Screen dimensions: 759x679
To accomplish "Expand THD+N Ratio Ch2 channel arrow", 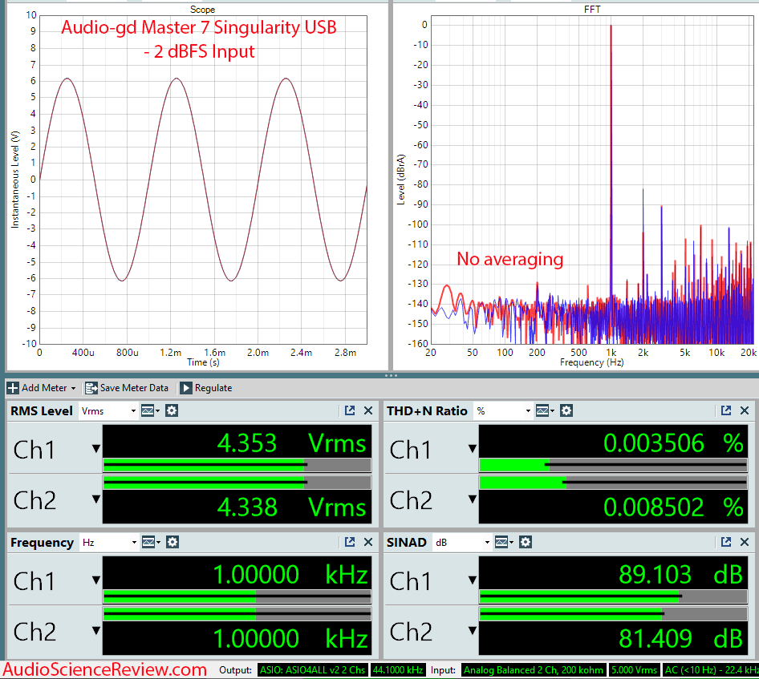I will pos(473,499).
